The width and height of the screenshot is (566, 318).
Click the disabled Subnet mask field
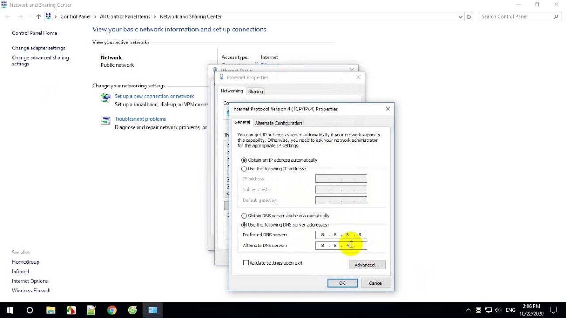pos(341,189)
